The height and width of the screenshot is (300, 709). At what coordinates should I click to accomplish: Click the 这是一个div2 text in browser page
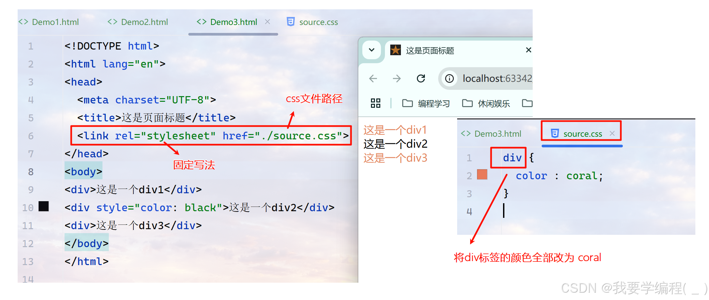[395, 144]
